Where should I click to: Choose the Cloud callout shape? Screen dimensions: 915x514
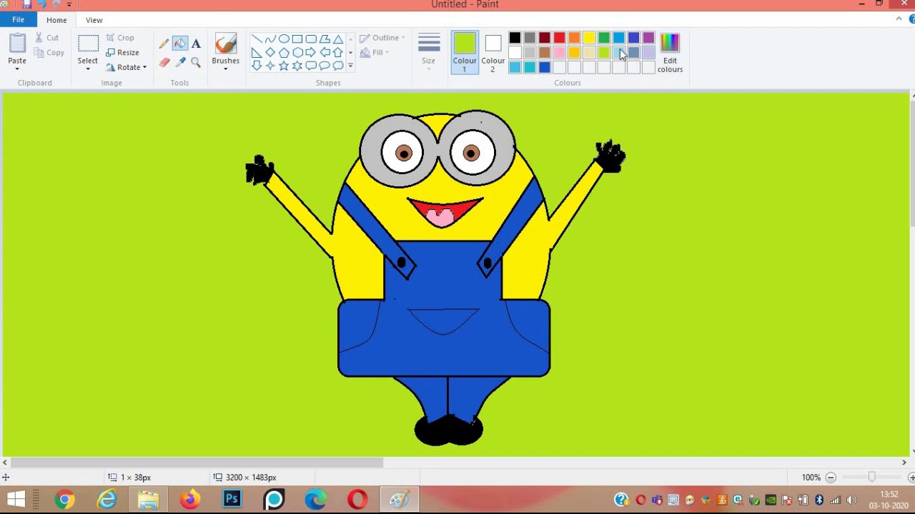coord(338,66)
